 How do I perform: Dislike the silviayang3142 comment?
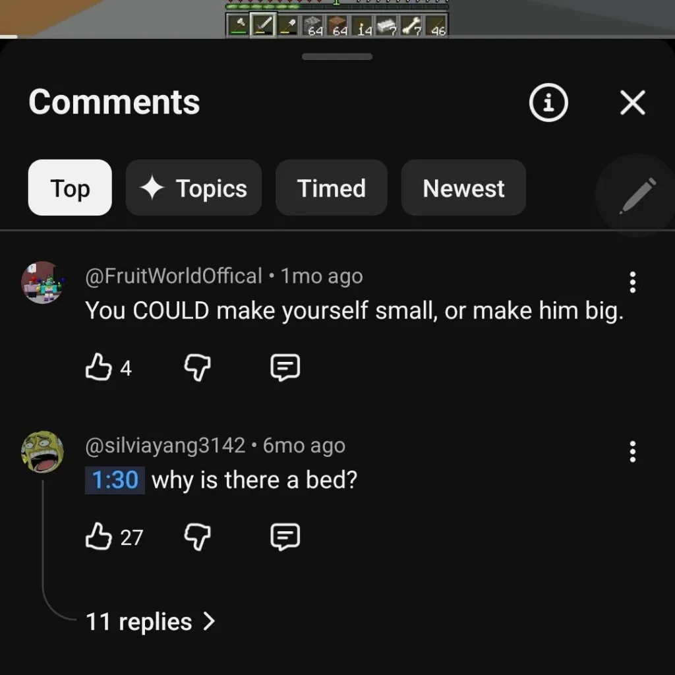coord(196,537)
